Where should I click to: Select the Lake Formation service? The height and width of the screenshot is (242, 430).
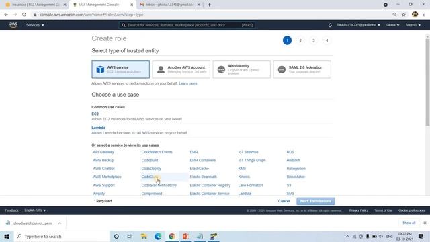coord(251,186)
